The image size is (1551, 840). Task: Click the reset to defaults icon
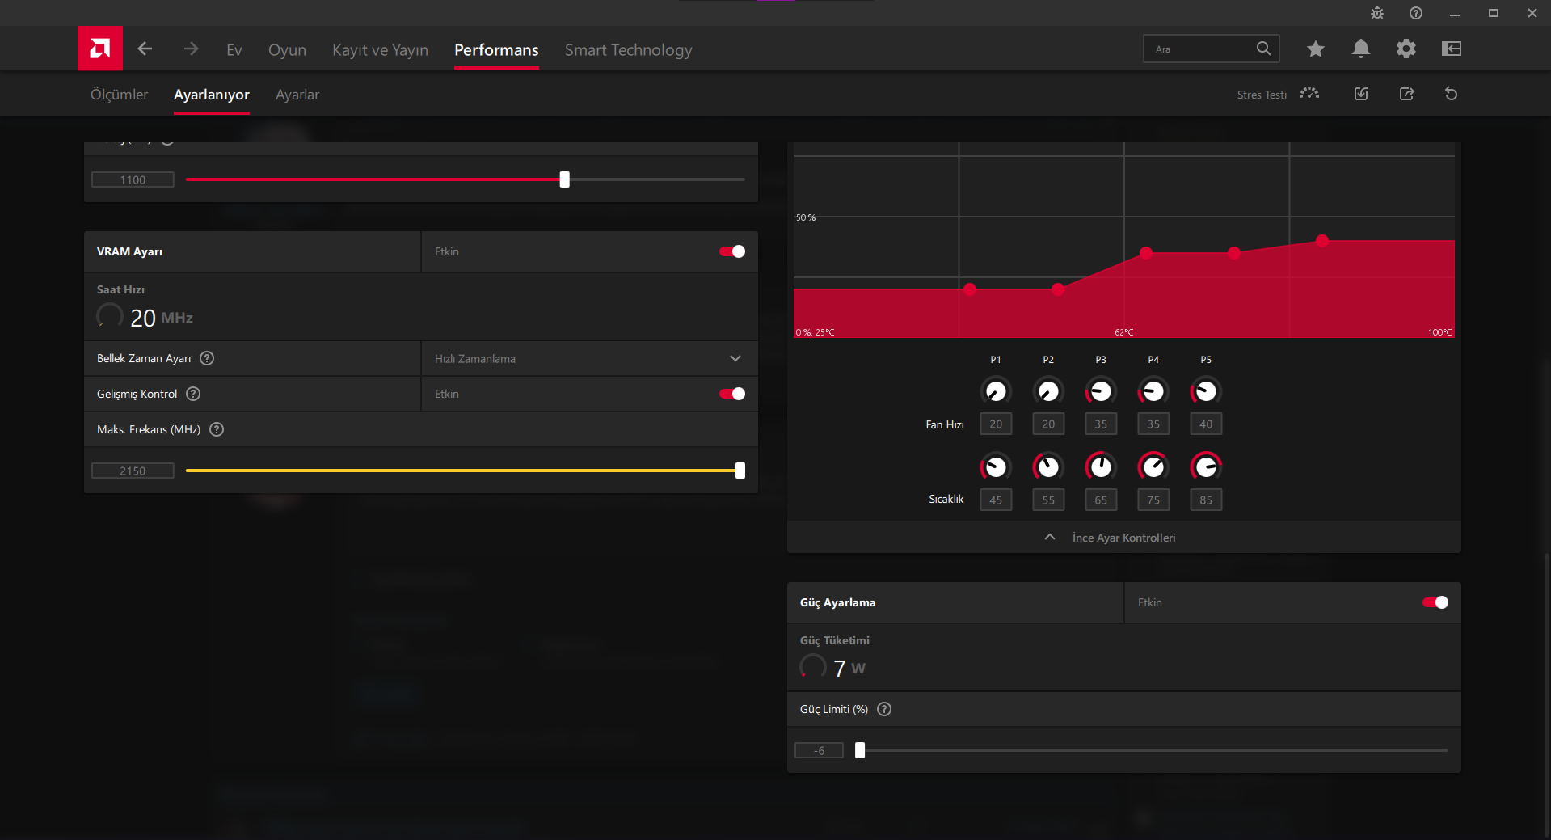tap(1452, 94)
